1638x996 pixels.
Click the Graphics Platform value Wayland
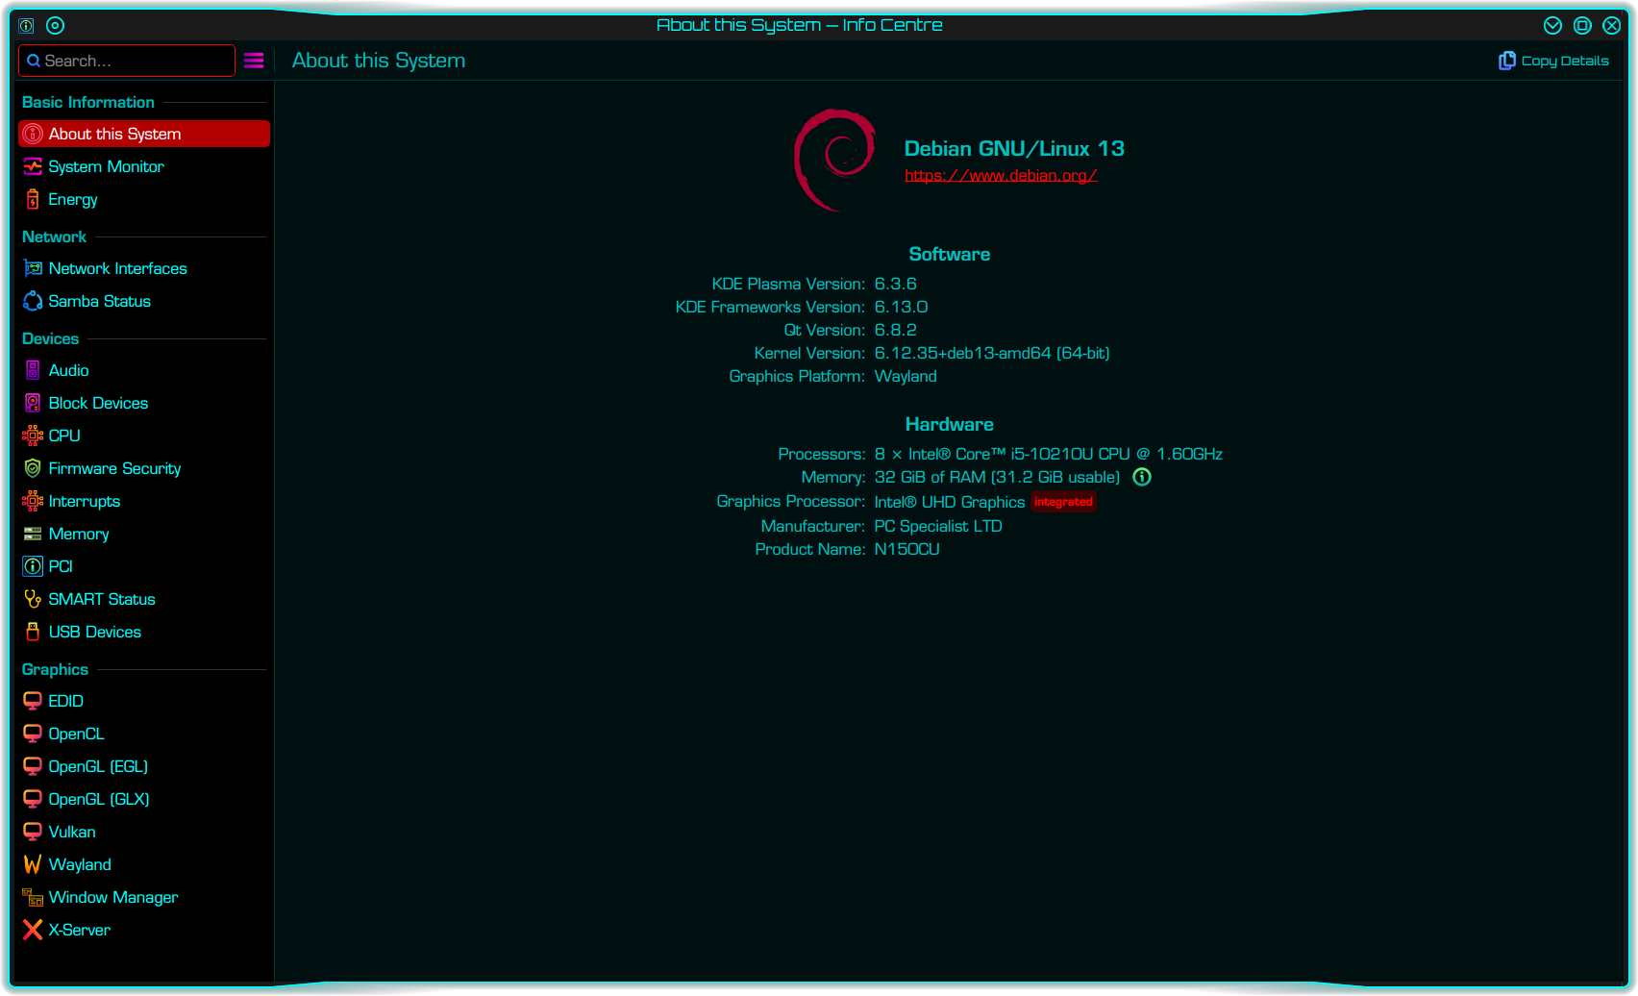tap(906, 376)
